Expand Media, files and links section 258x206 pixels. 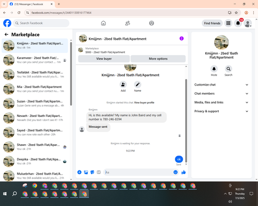(221, 102)
